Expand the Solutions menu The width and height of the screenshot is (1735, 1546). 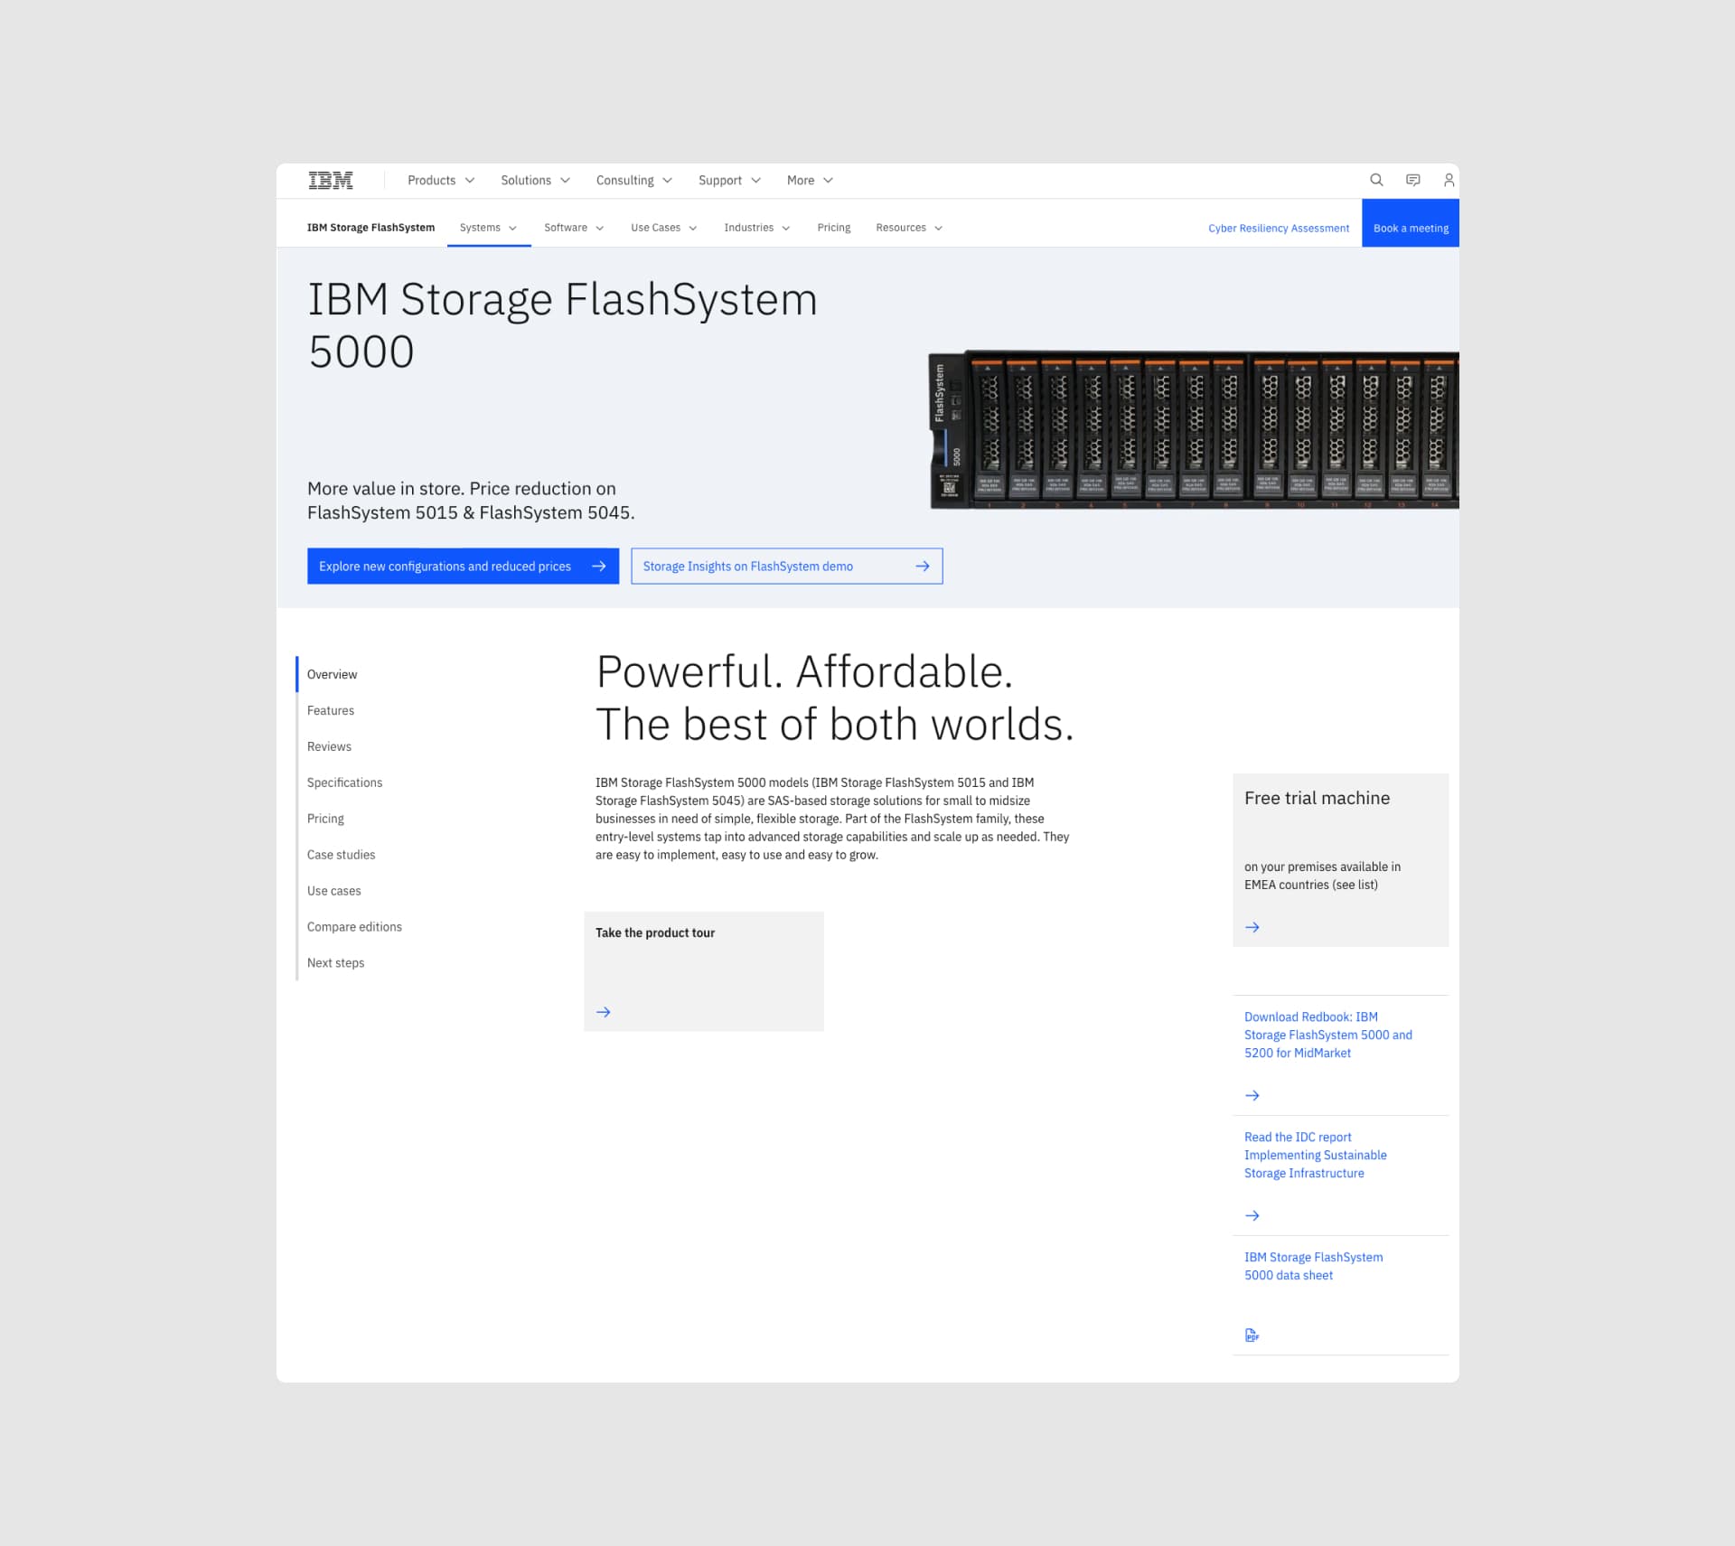535,181
